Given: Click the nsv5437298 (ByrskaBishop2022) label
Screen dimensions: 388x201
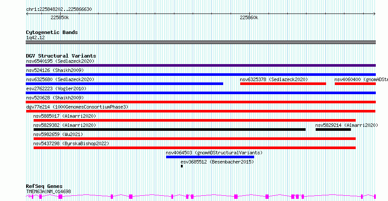Looking at the screenshot, I should click(71, 143).
